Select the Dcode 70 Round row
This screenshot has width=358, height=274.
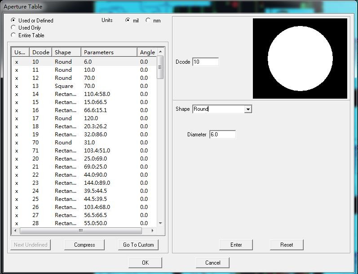coord(84,143)
